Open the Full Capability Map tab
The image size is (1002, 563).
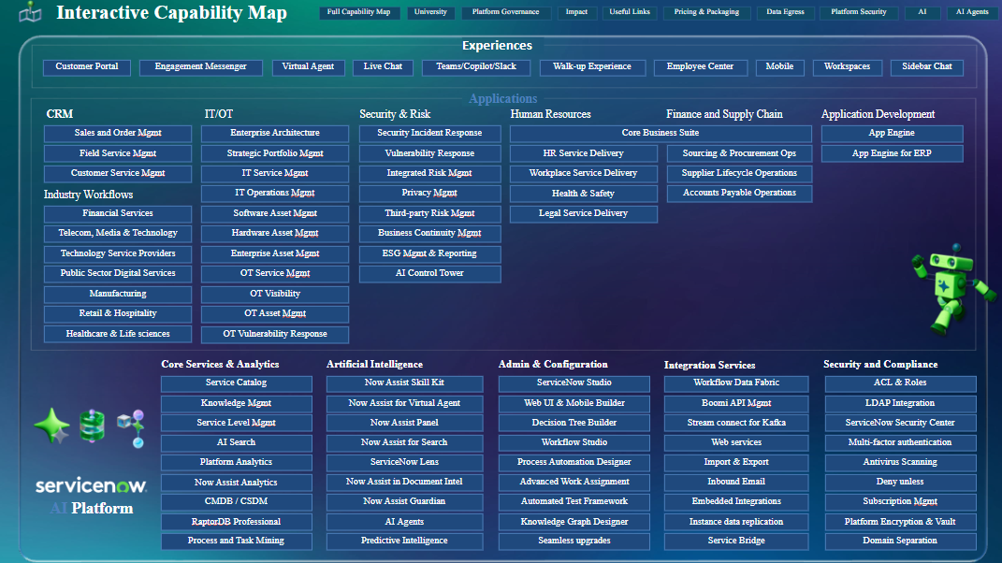[x=359, y=13]
